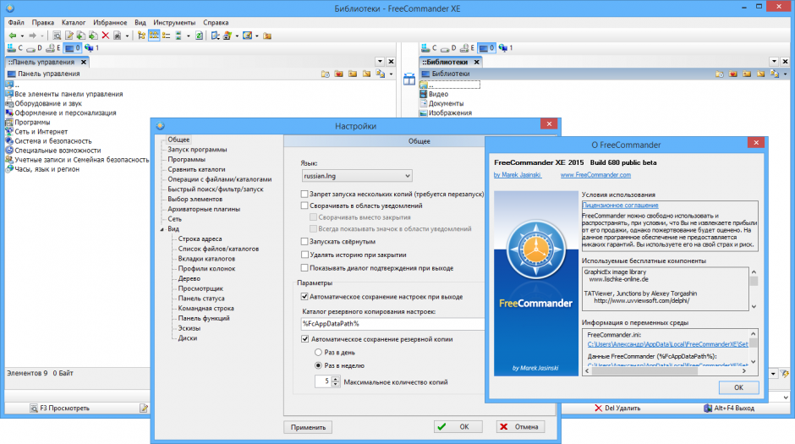Click the file viewer magnifier icon in toolbar
The width and height of the screenshot is (795, 444).
(57, 36)
